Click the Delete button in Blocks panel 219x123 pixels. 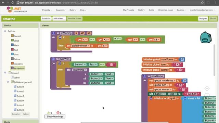[26, 114]
